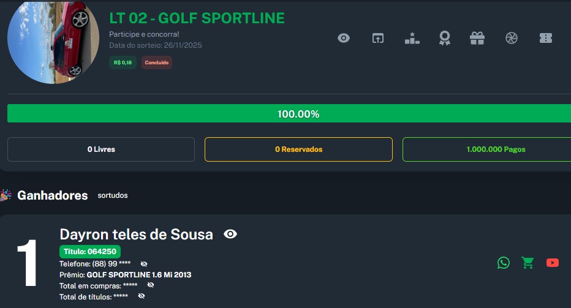571x308 pixels.
Task: Select the 0 Reservados filter
Action: [298, 149]
